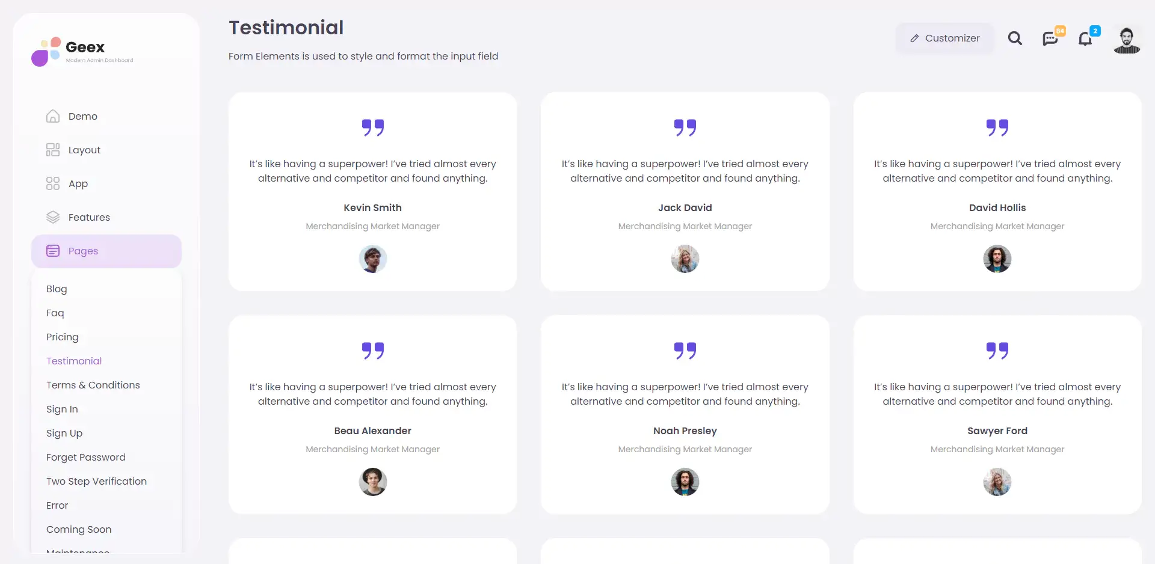The height and width of the screenshot is (564, 1155).
Task: Open the Blog page link
Action: point(57,289)
